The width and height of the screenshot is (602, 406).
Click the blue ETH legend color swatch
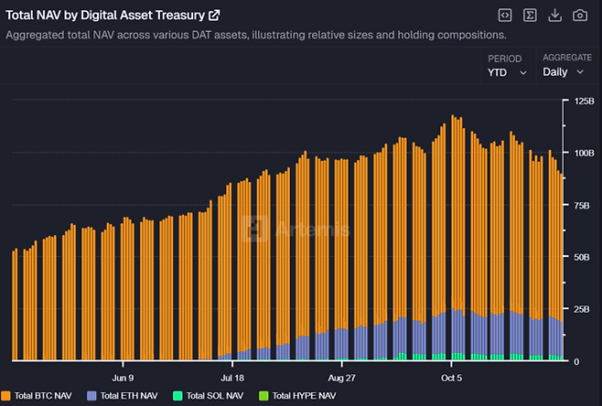click(x=92, y=396)
